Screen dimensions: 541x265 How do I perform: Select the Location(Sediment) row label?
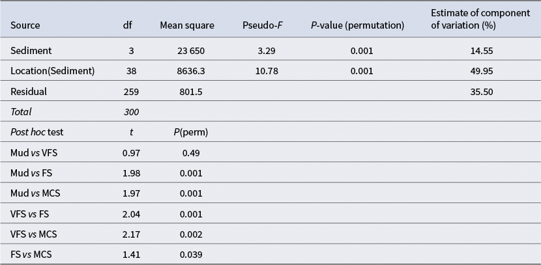(x=53, y=71)
